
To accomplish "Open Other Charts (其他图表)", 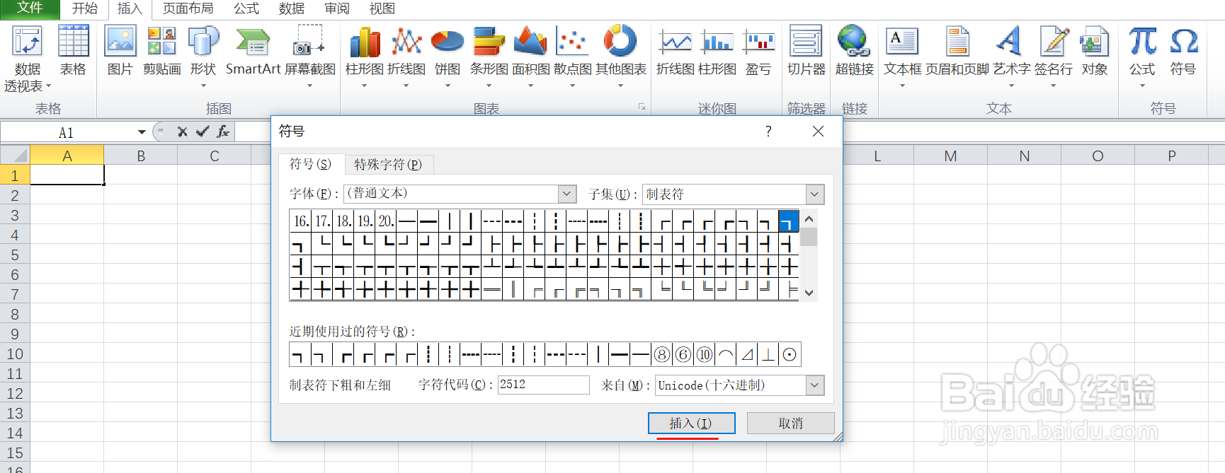I will [620, 57].
